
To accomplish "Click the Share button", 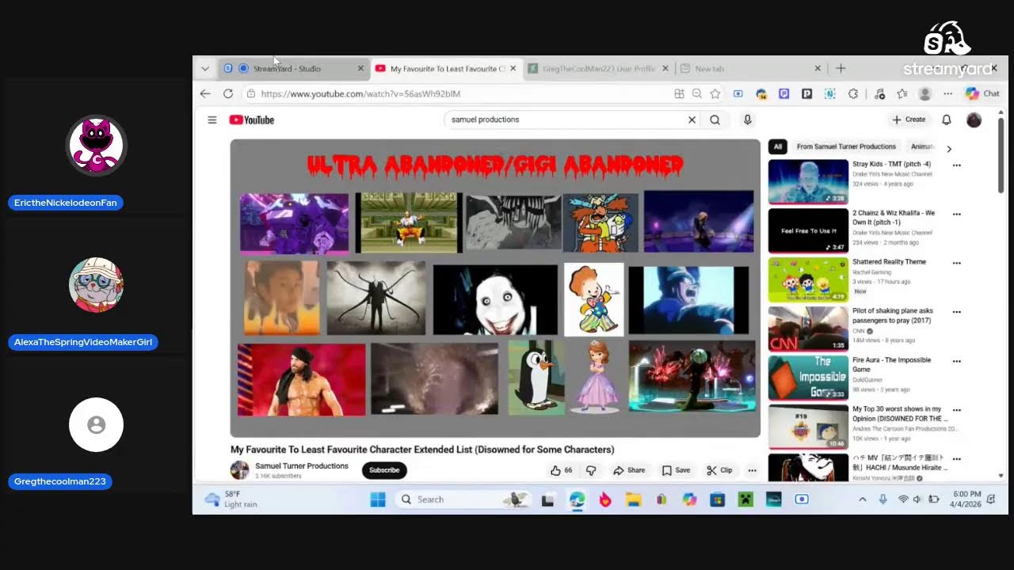I will [x=629, y=470].
